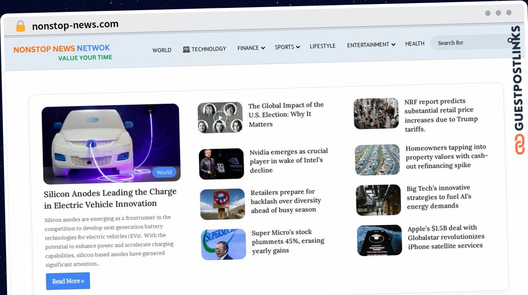Open Homeowners cash-out refinancing article

(447, 157)
